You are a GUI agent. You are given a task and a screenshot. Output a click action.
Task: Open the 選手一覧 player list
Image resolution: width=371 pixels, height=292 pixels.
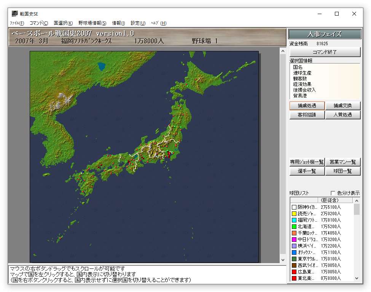pyautogui.click(x=307, y=171)
